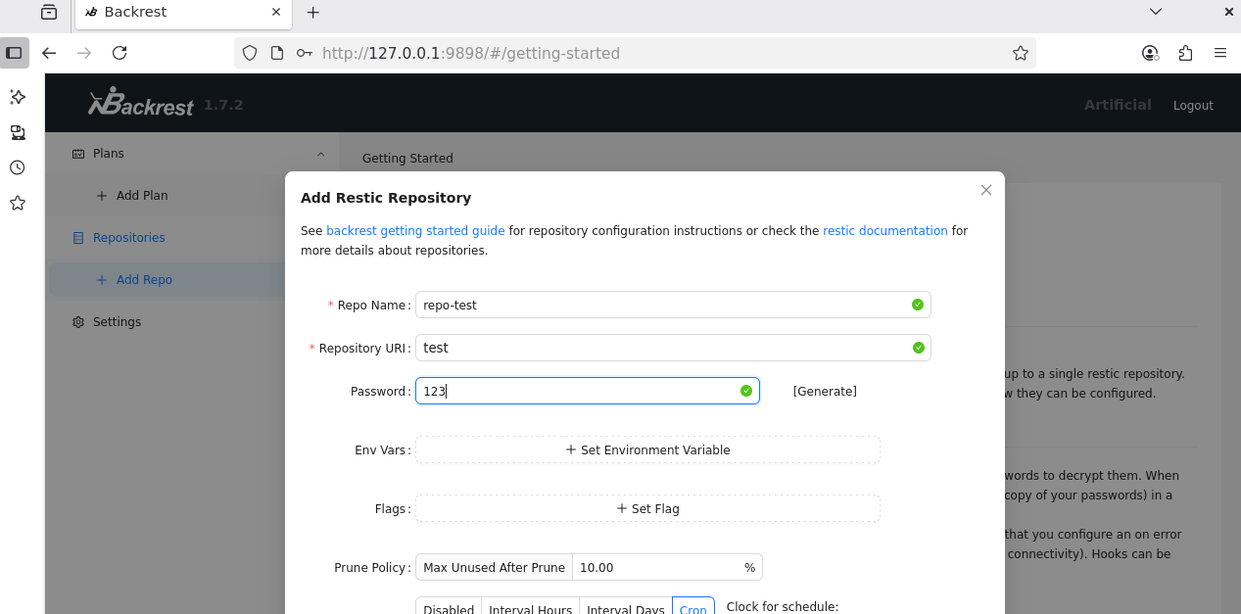
Task: Click the shield tracking protection icon
Action: [x=250, y=53]
